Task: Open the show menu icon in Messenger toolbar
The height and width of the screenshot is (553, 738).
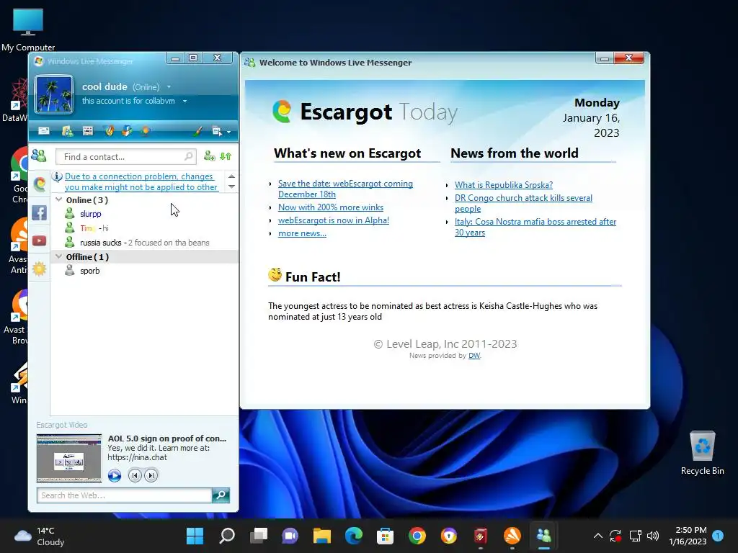Action: (x=216, y=131)
